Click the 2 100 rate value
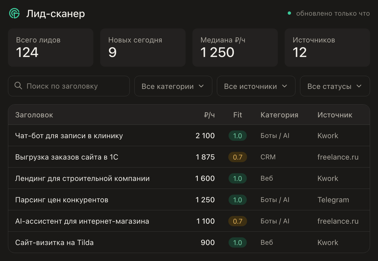The height and width of the screenshot is (261, 378). point(205,136)
